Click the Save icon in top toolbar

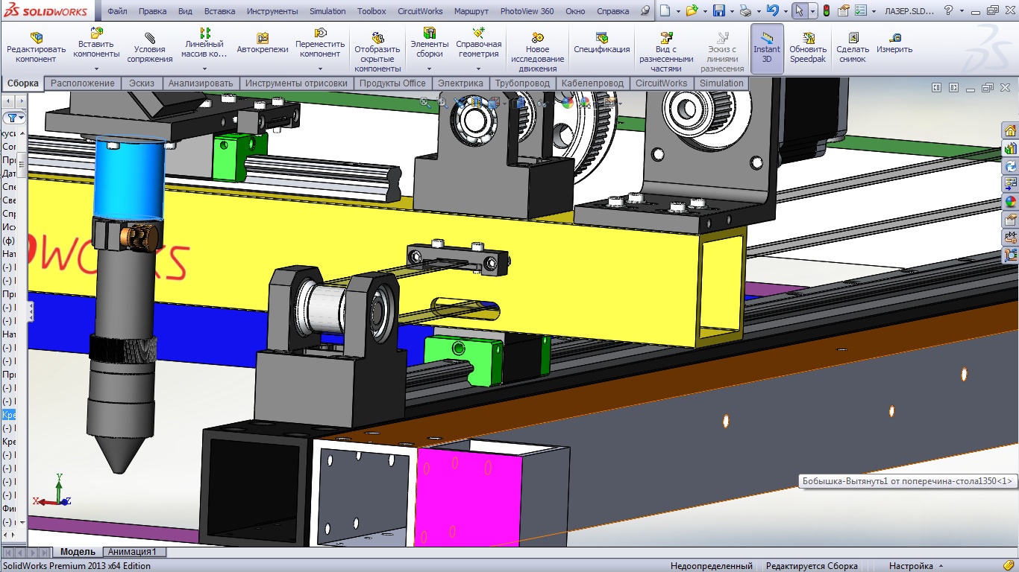[718, 11]
